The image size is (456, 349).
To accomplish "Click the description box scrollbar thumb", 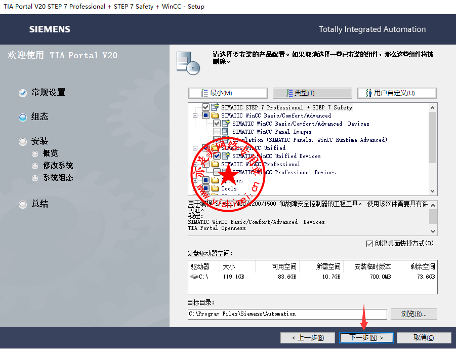I will pyautogui.click(x=433, y=217).
